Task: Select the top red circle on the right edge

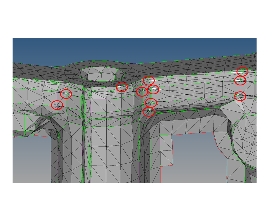Action: [242, 71]
